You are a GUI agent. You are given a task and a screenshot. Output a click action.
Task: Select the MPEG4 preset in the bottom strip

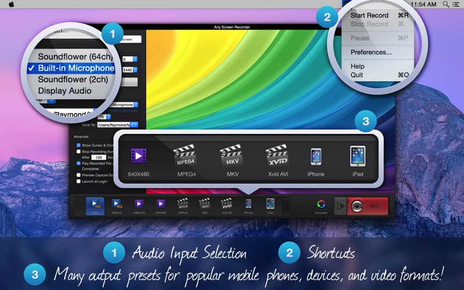[x=183, y=204]
